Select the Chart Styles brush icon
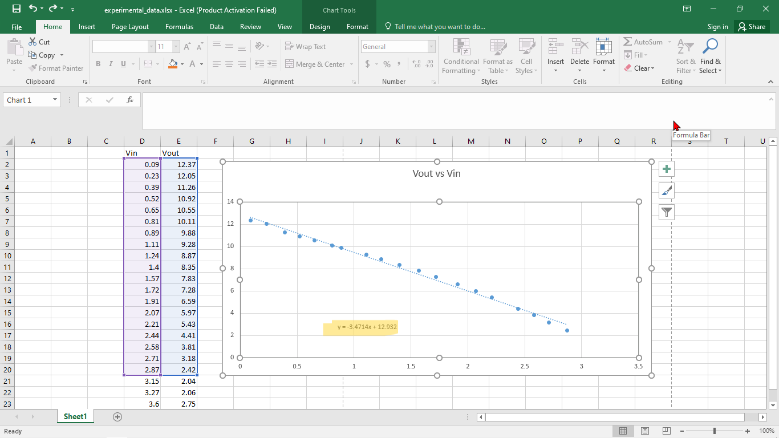The width and height of the screenshot is (779, 438). (666, 190)
